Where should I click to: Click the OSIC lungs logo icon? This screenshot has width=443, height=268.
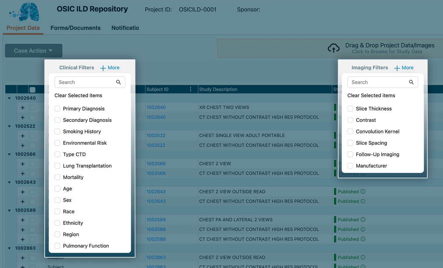click(x=25, y=12)
